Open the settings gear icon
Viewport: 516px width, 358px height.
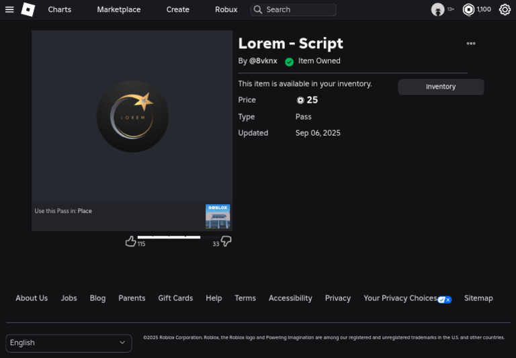pyautogui.click(x=505, y=9)
